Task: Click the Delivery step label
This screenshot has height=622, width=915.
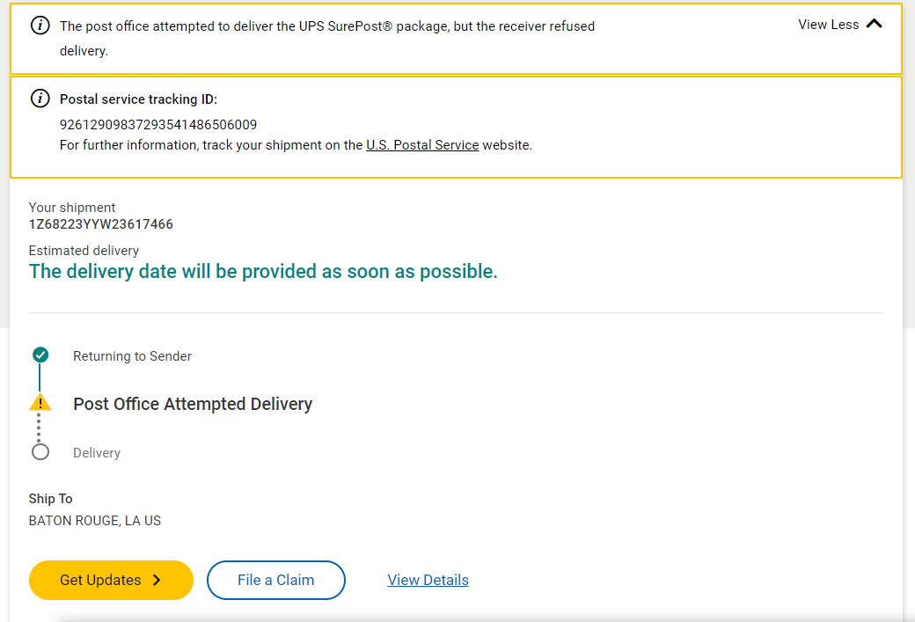Action: pyautogui.click(x=97, y=453)
